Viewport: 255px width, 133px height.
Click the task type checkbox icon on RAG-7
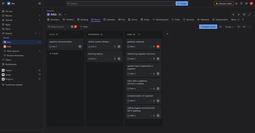(50, 46)
